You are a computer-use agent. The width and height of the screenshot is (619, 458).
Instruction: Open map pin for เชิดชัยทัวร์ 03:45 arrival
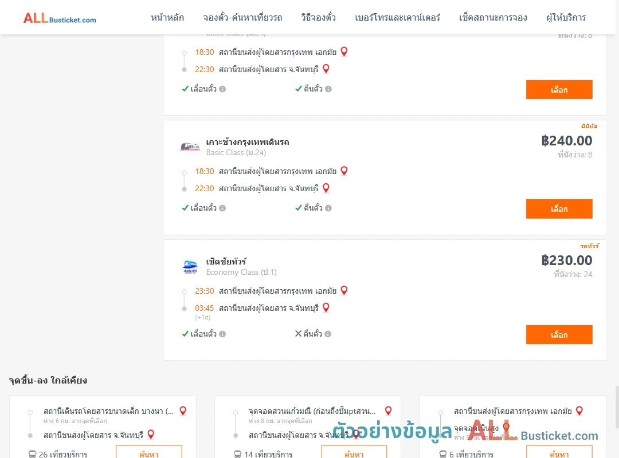326,307
